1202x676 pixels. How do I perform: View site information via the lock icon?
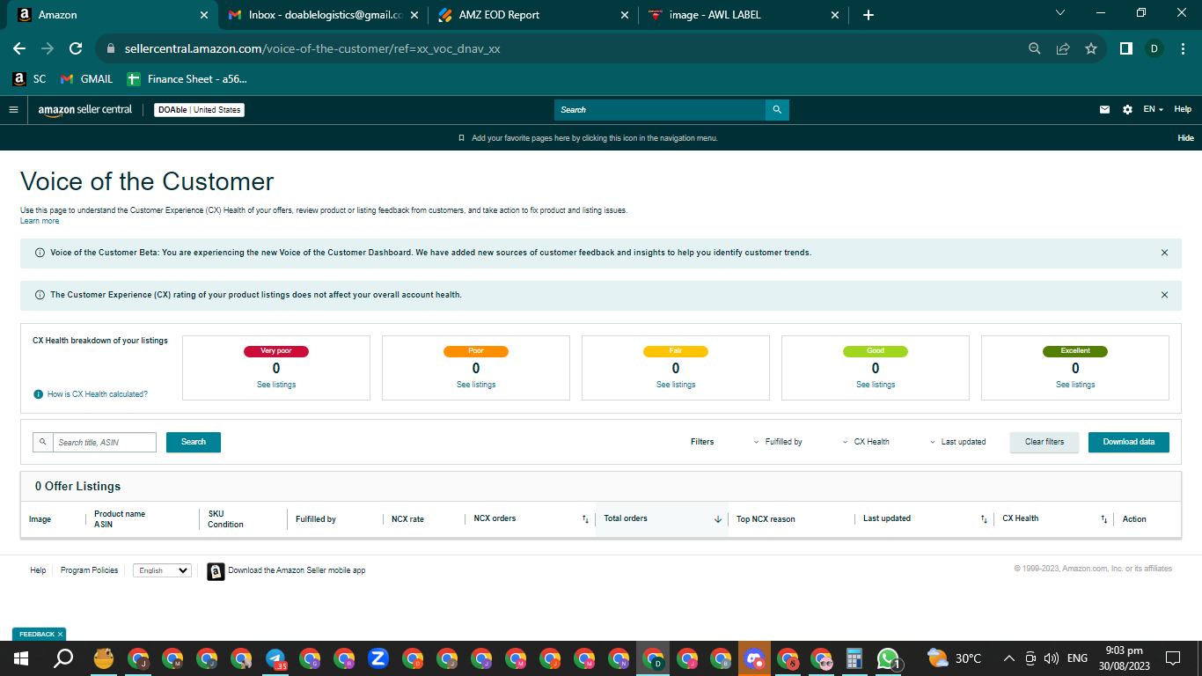(111, 49)
